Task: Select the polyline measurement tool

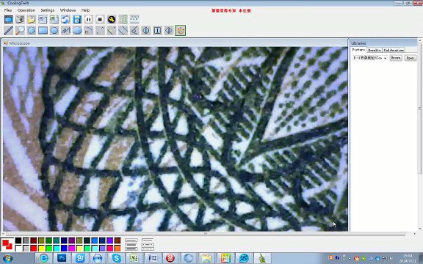Action: tap(65, 31)
